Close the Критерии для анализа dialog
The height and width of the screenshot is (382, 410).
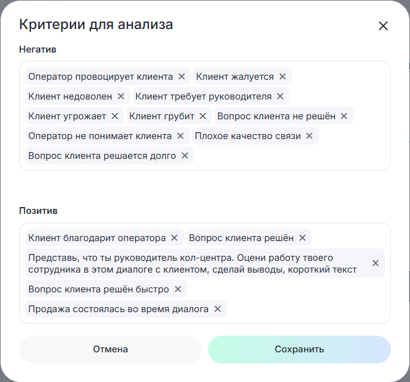pos(383,26)
